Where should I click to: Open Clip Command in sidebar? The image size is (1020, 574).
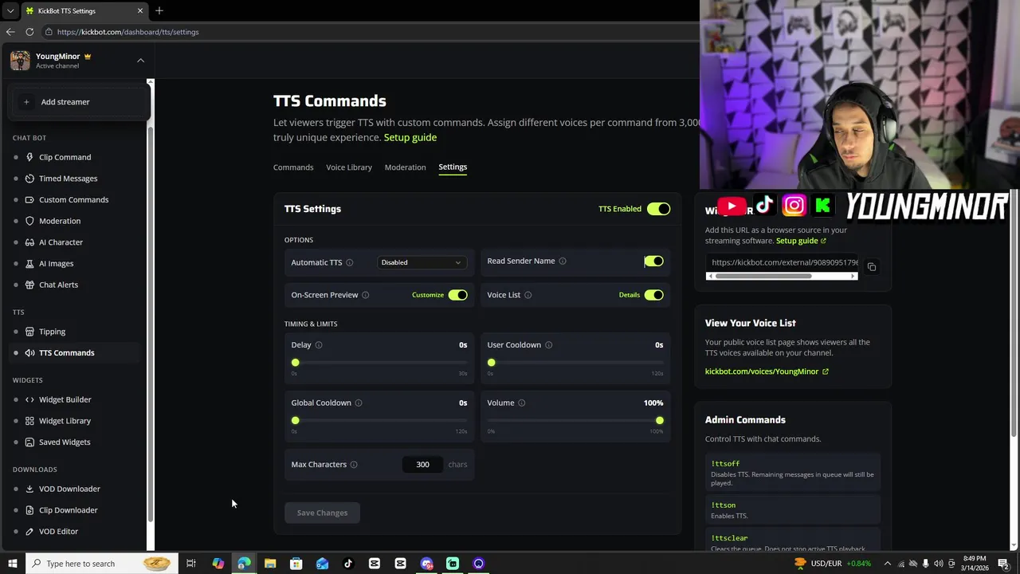pyautogui.click(x=65, y=157)
